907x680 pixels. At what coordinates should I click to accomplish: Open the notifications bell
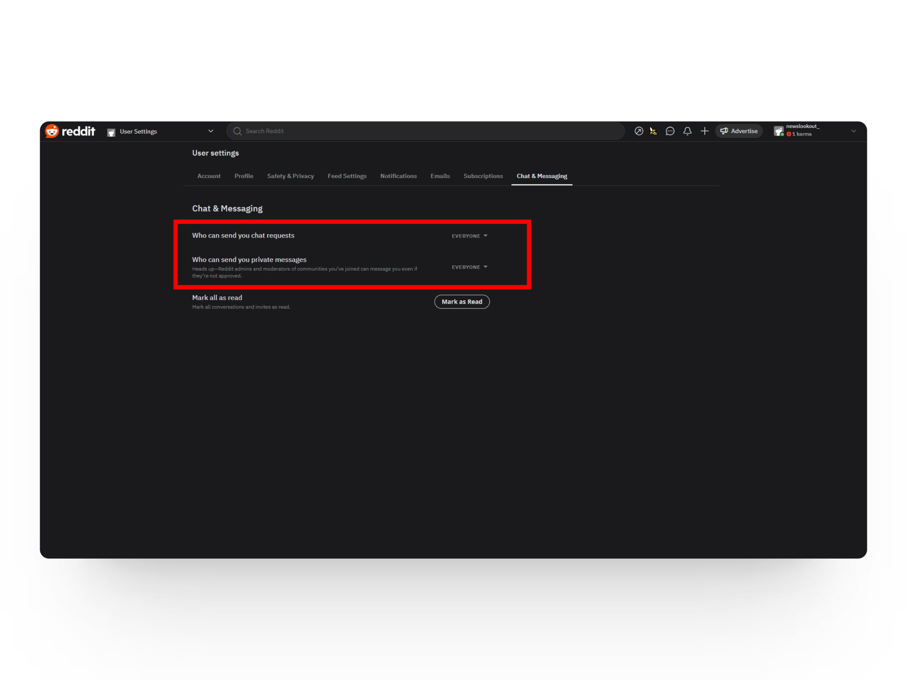[687, 131]
